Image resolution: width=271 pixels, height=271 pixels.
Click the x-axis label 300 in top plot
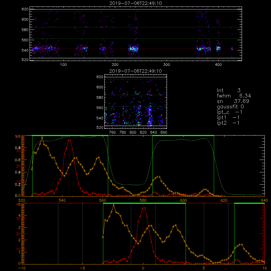point(167,65)
